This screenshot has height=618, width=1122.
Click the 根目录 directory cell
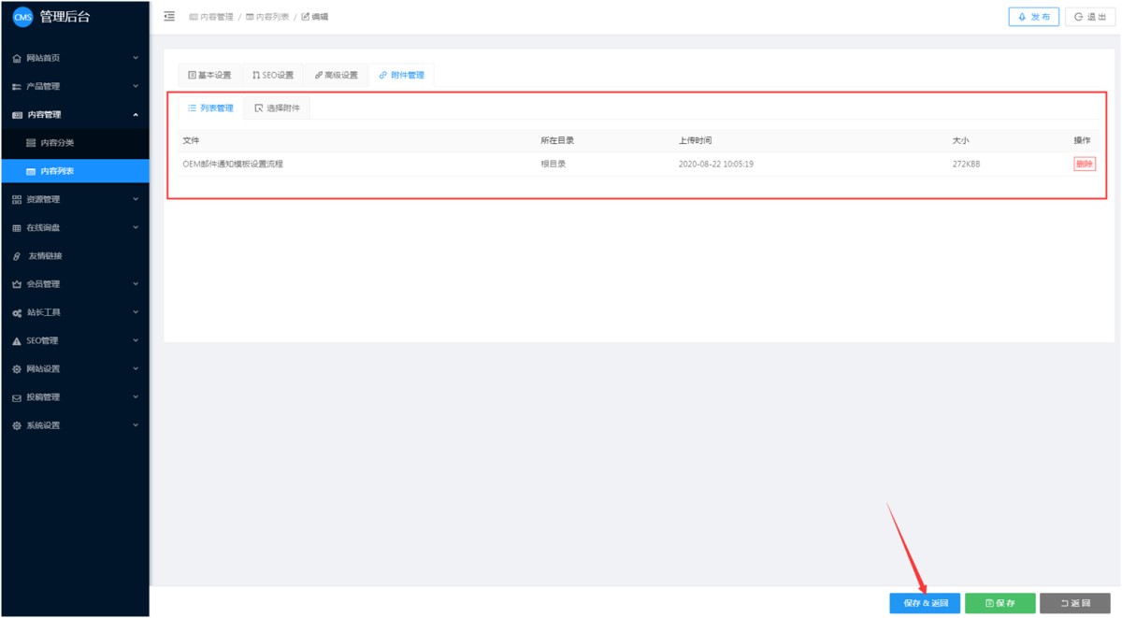554,164
